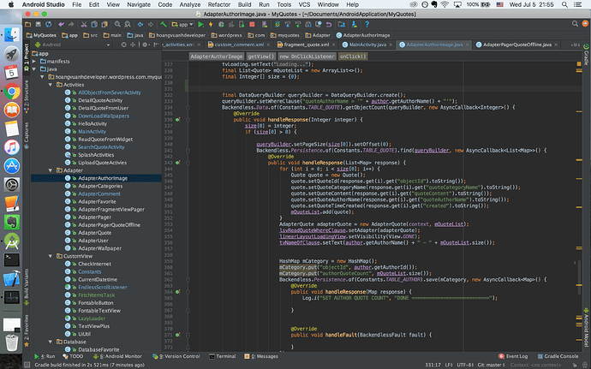The height and width of the screenshot is (369, 591).
Task: Toggle the Terminal tool window
Action: [x=223, y=356]
